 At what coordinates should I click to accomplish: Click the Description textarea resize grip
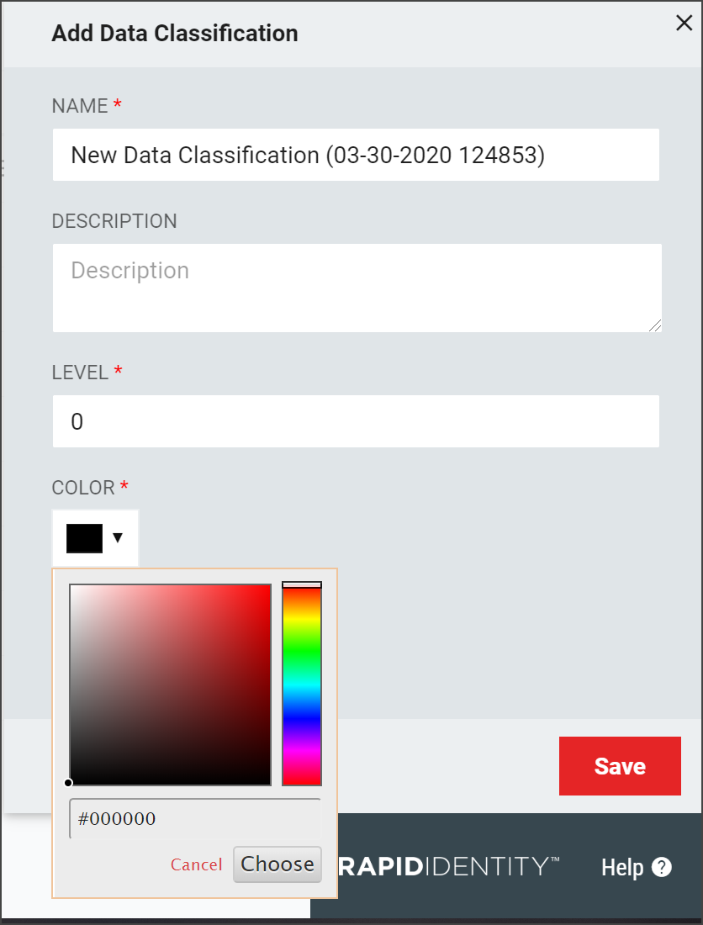coord(655,325)
